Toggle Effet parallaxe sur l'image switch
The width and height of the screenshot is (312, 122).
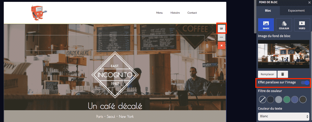coord(305,83)
